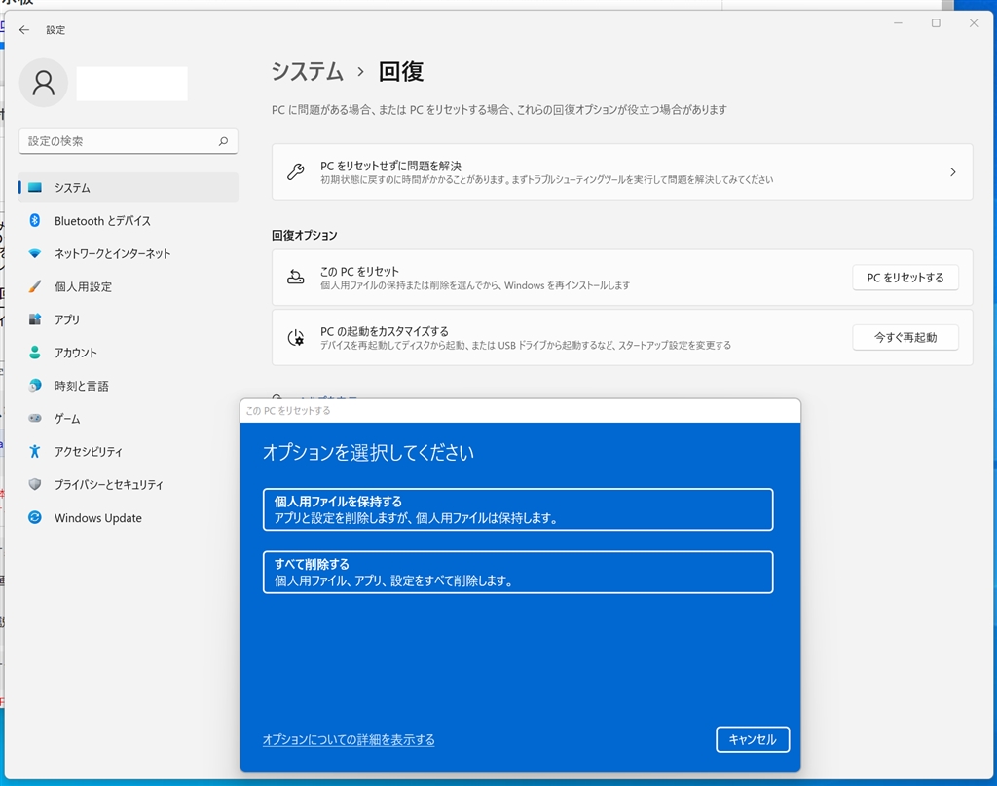This screenshot has width=997, height=786.
Task: Click the オプションを選択してください dialog heading
Action: click(368, 452)
